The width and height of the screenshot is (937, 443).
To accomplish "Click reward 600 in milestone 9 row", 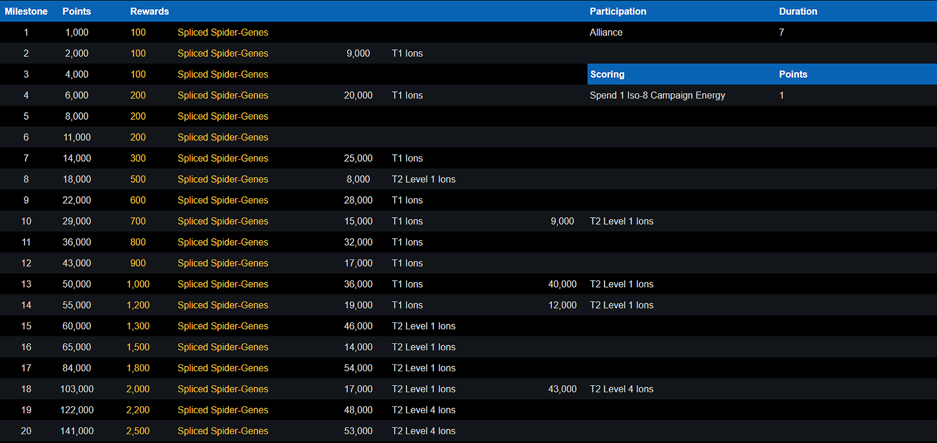I will (138, 200).
